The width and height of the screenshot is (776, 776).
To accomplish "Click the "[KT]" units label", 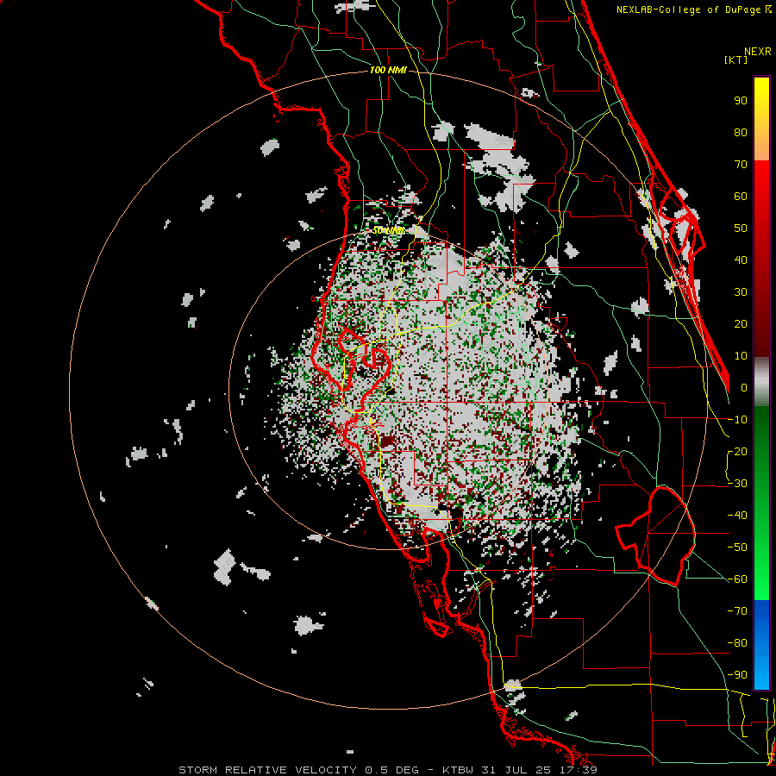I will [x=735, y=59].
